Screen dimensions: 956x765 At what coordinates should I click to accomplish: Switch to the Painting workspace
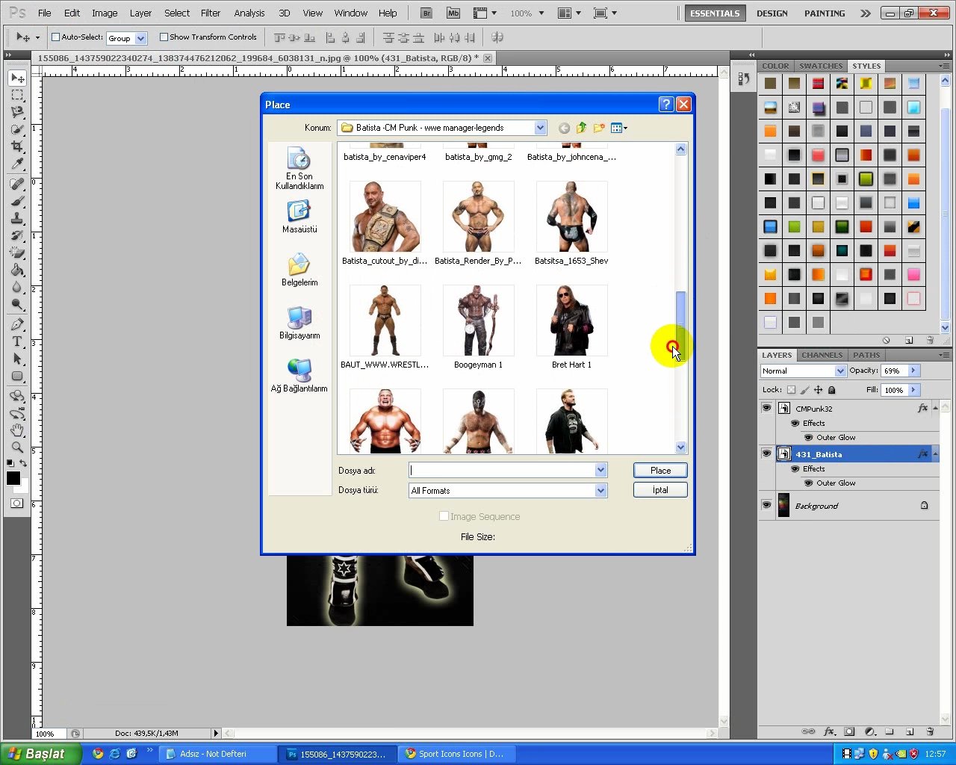pos(825,13)
